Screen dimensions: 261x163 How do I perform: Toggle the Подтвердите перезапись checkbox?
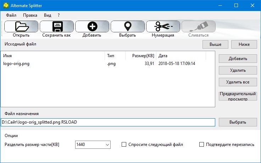pyautogui.click(x=201, y=144)
